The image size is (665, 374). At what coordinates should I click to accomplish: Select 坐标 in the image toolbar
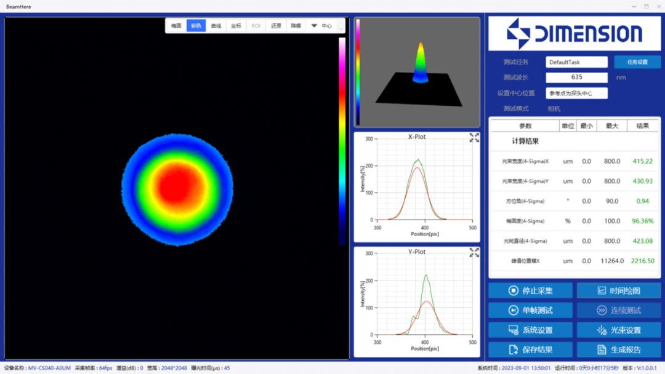236,26
